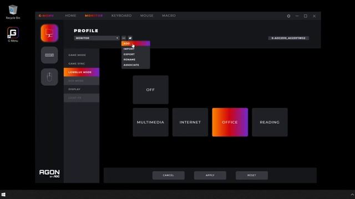The image size is (355, 199).
Task: Select OFFICE LowBlue mode
Action: (230, 122)
